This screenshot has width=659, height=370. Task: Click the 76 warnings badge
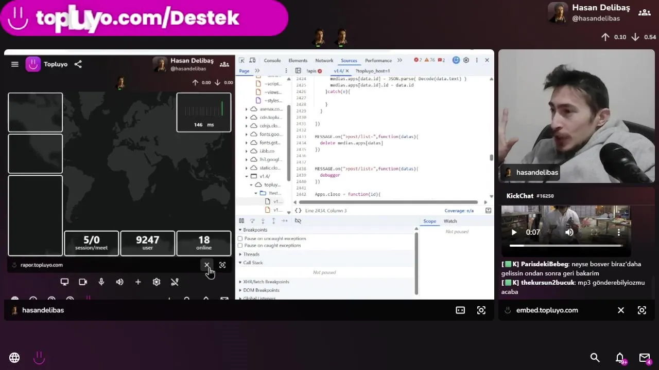point(429,60)
